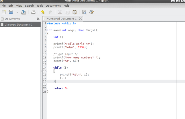Open Find and Replace pencil icon

pyautogui.click(x=92, y=12)
